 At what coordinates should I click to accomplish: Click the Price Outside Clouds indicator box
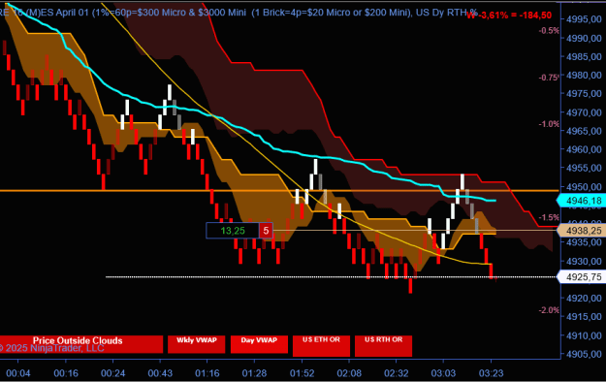pyautogui.click(x=81, y=344)
